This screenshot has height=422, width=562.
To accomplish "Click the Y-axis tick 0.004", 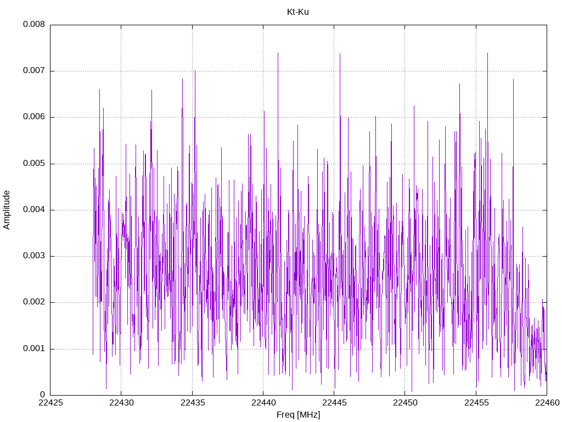I will coord(34,210).
